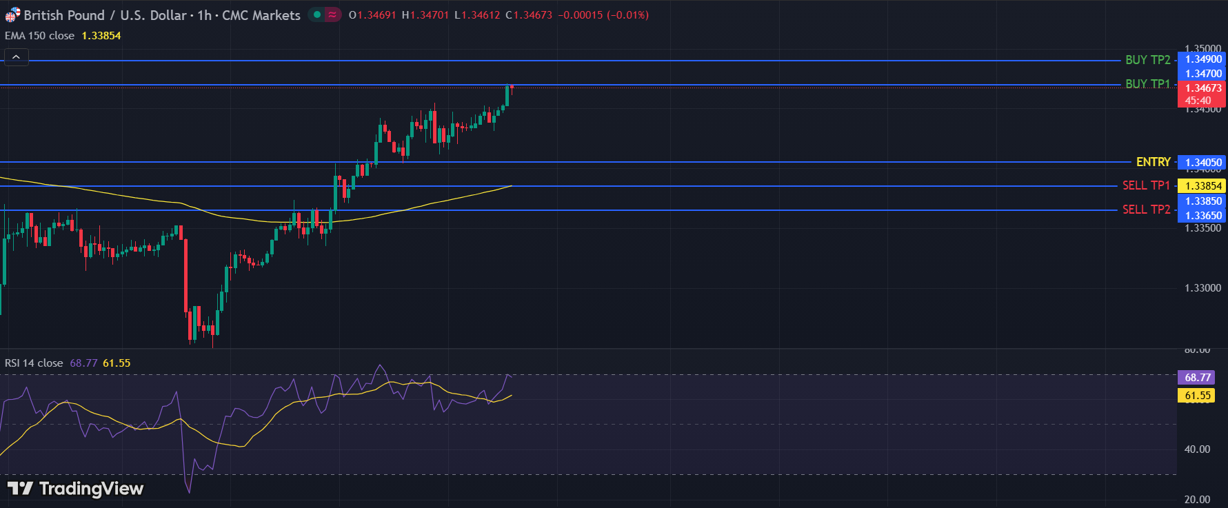This screenshot has width=1228, height=508.
Task: Open the British Pound / U.S. Dollar symbol title
Action: click(x=161, y=15)
